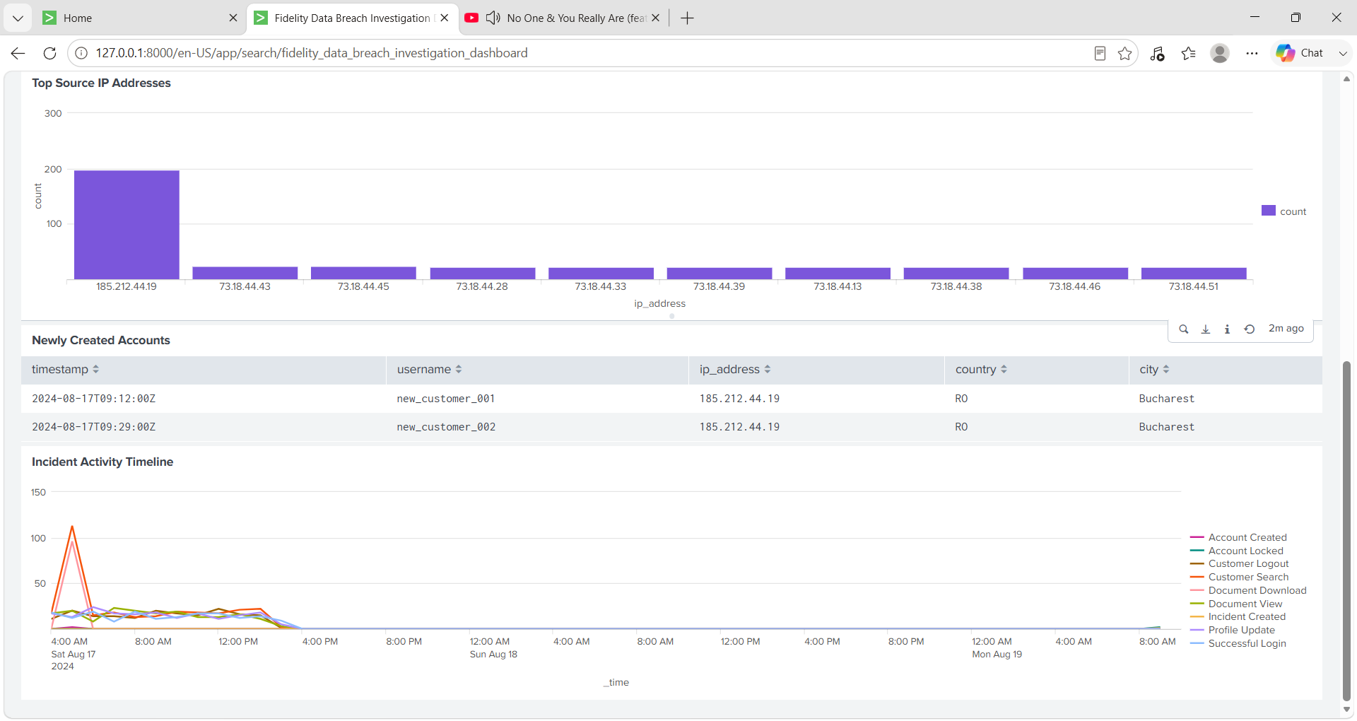Sort table by timestamp column
Image resolution: width=1357 pixels, height=721 pixels.
click(65, 370)
